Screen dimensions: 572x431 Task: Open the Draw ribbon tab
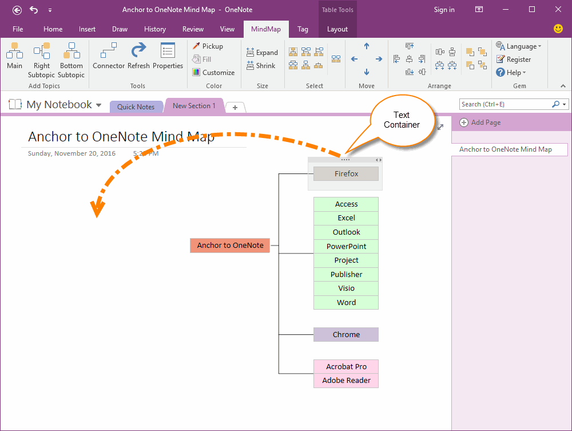click(x=120, y=29)
